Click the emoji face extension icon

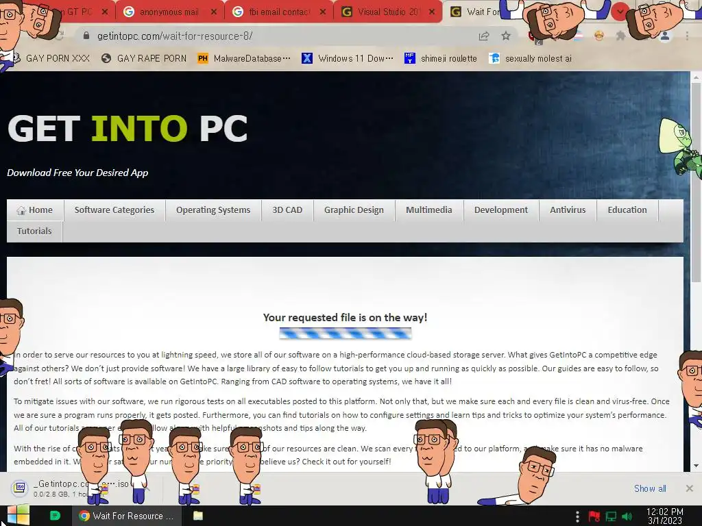point(599,36)
